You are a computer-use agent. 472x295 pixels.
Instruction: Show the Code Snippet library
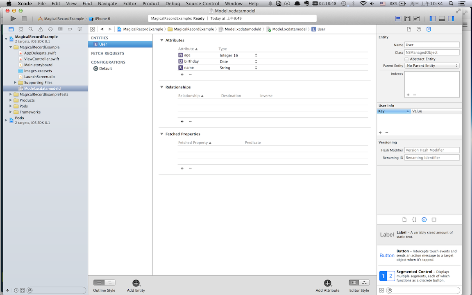point(414,220)
